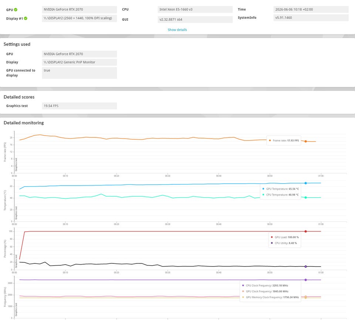Click the Settings used GPU value field
The width and height of the screenshot is (355, 320).
pos(79,54)
